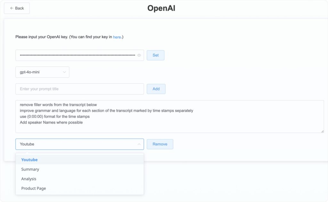Click the 'Enter your prompt title' field
The image size is (328, 202).
point(79,89)
